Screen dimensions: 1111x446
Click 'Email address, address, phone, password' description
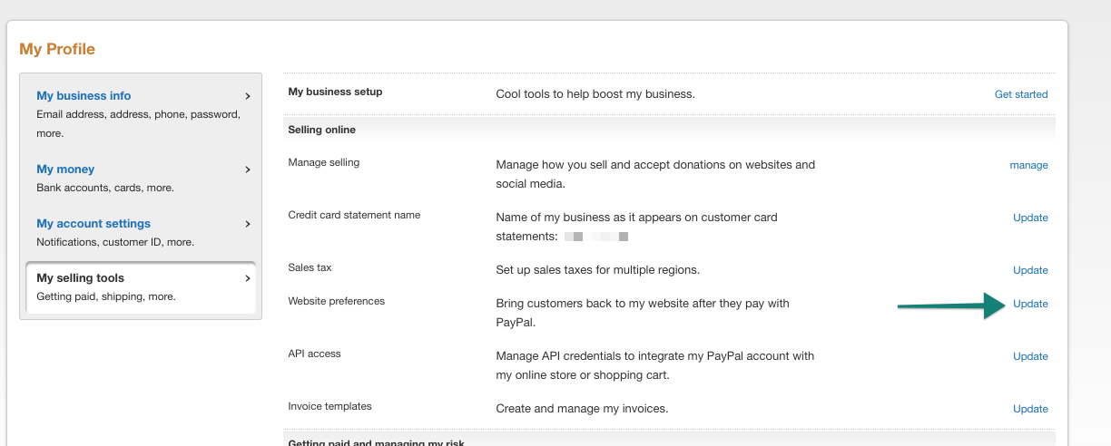138,123
